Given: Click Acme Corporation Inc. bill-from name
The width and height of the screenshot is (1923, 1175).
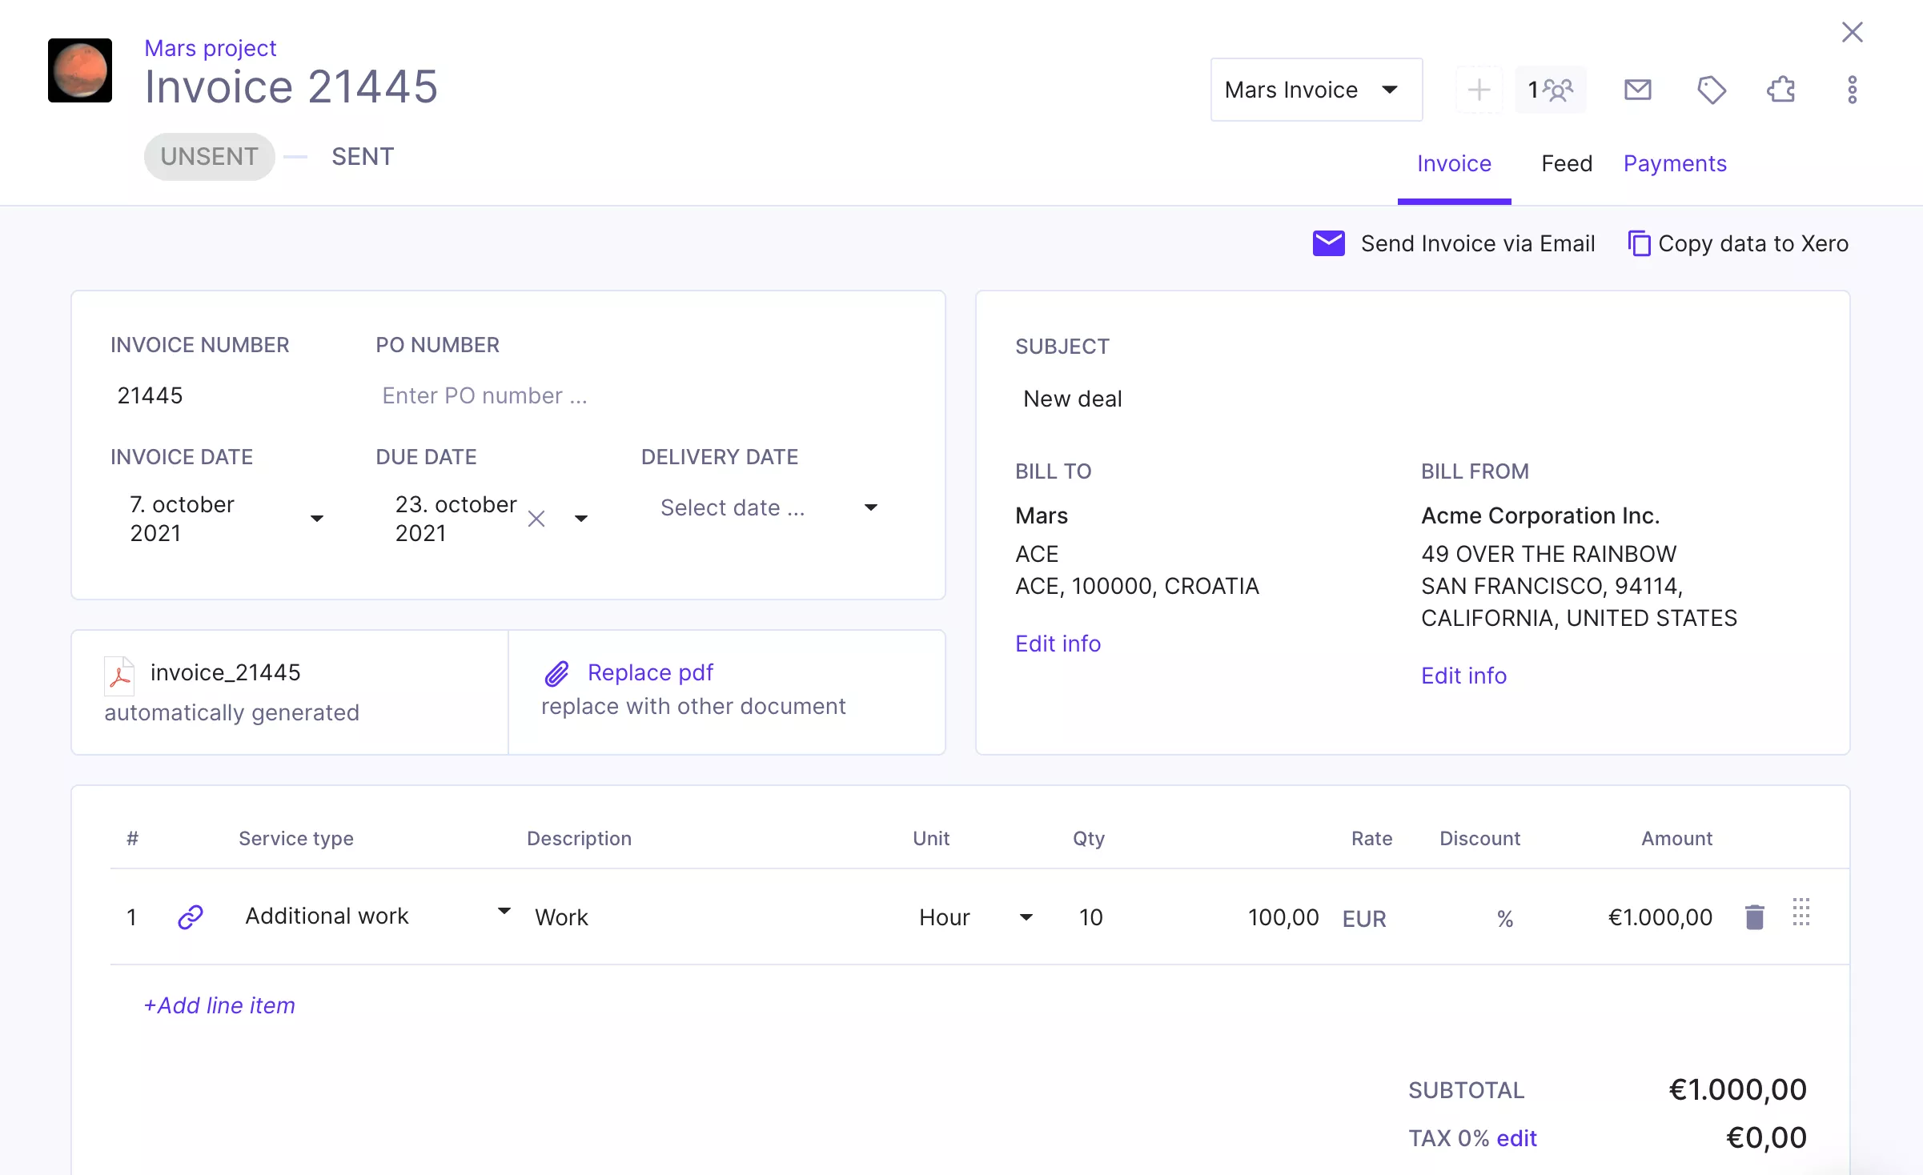Looking at the screenshot, I should [1540, 515].
